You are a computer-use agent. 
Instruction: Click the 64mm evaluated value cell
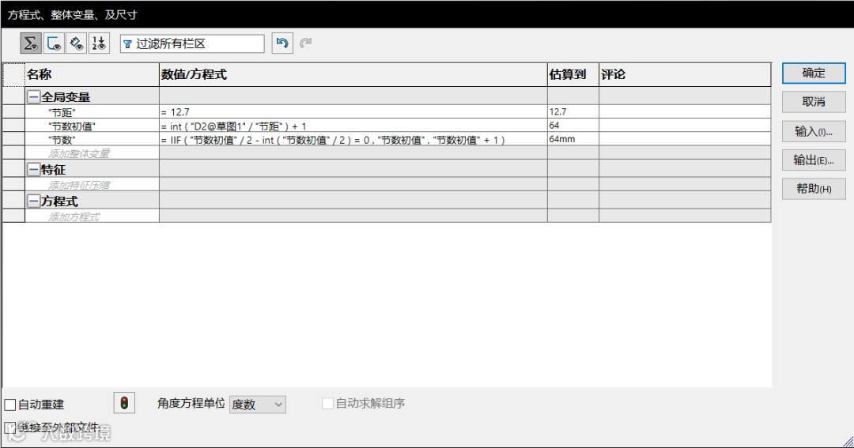point(573,139)
